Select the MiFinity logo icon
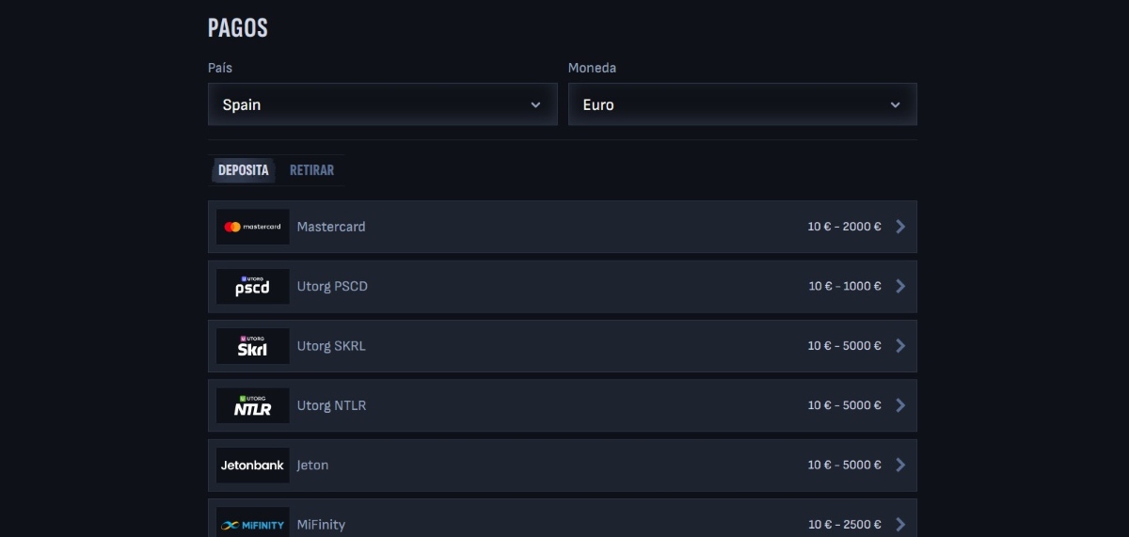Image resolution: width=1129 pixels, height=537 pixels. point(252,524)
